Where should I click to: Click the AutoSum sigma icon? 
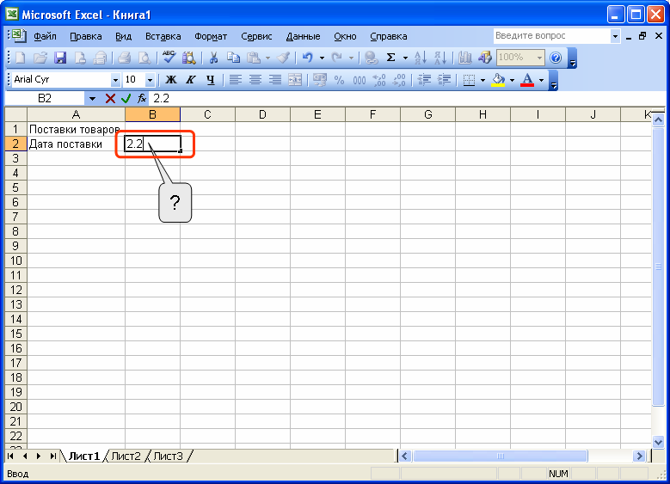(x=390, y=58)
